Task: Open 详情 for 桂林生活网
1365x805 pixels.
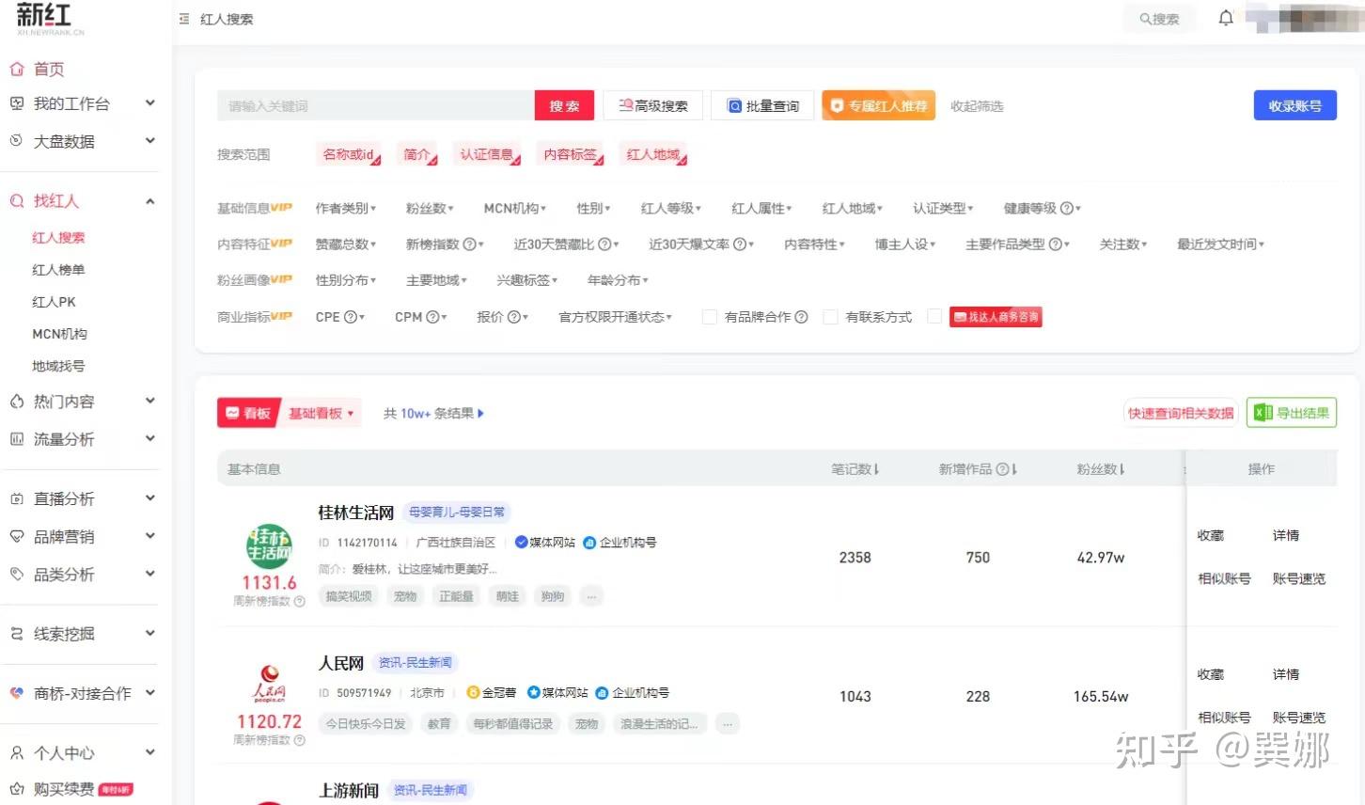Action: tap(1286, 535)
